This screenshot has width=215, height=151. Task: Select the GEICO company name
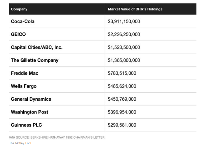coord(18,34)
